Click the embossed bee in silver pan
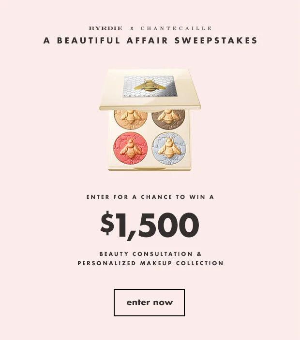 pyautogui.click(x=169, y=148)
